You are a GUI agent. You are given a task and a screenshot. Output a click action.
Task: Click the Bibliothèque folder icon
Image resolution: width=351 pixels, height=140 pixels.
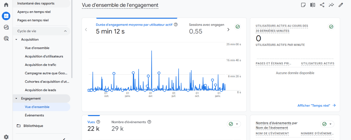(x=19, y=126)
